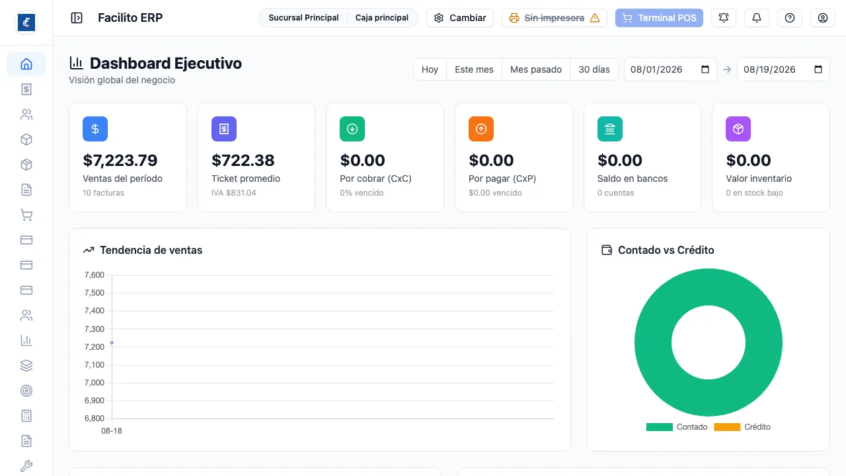Click the Valor inventario box icon
The height and width of the screenshot is (476, 846).
tap(738, 129)
